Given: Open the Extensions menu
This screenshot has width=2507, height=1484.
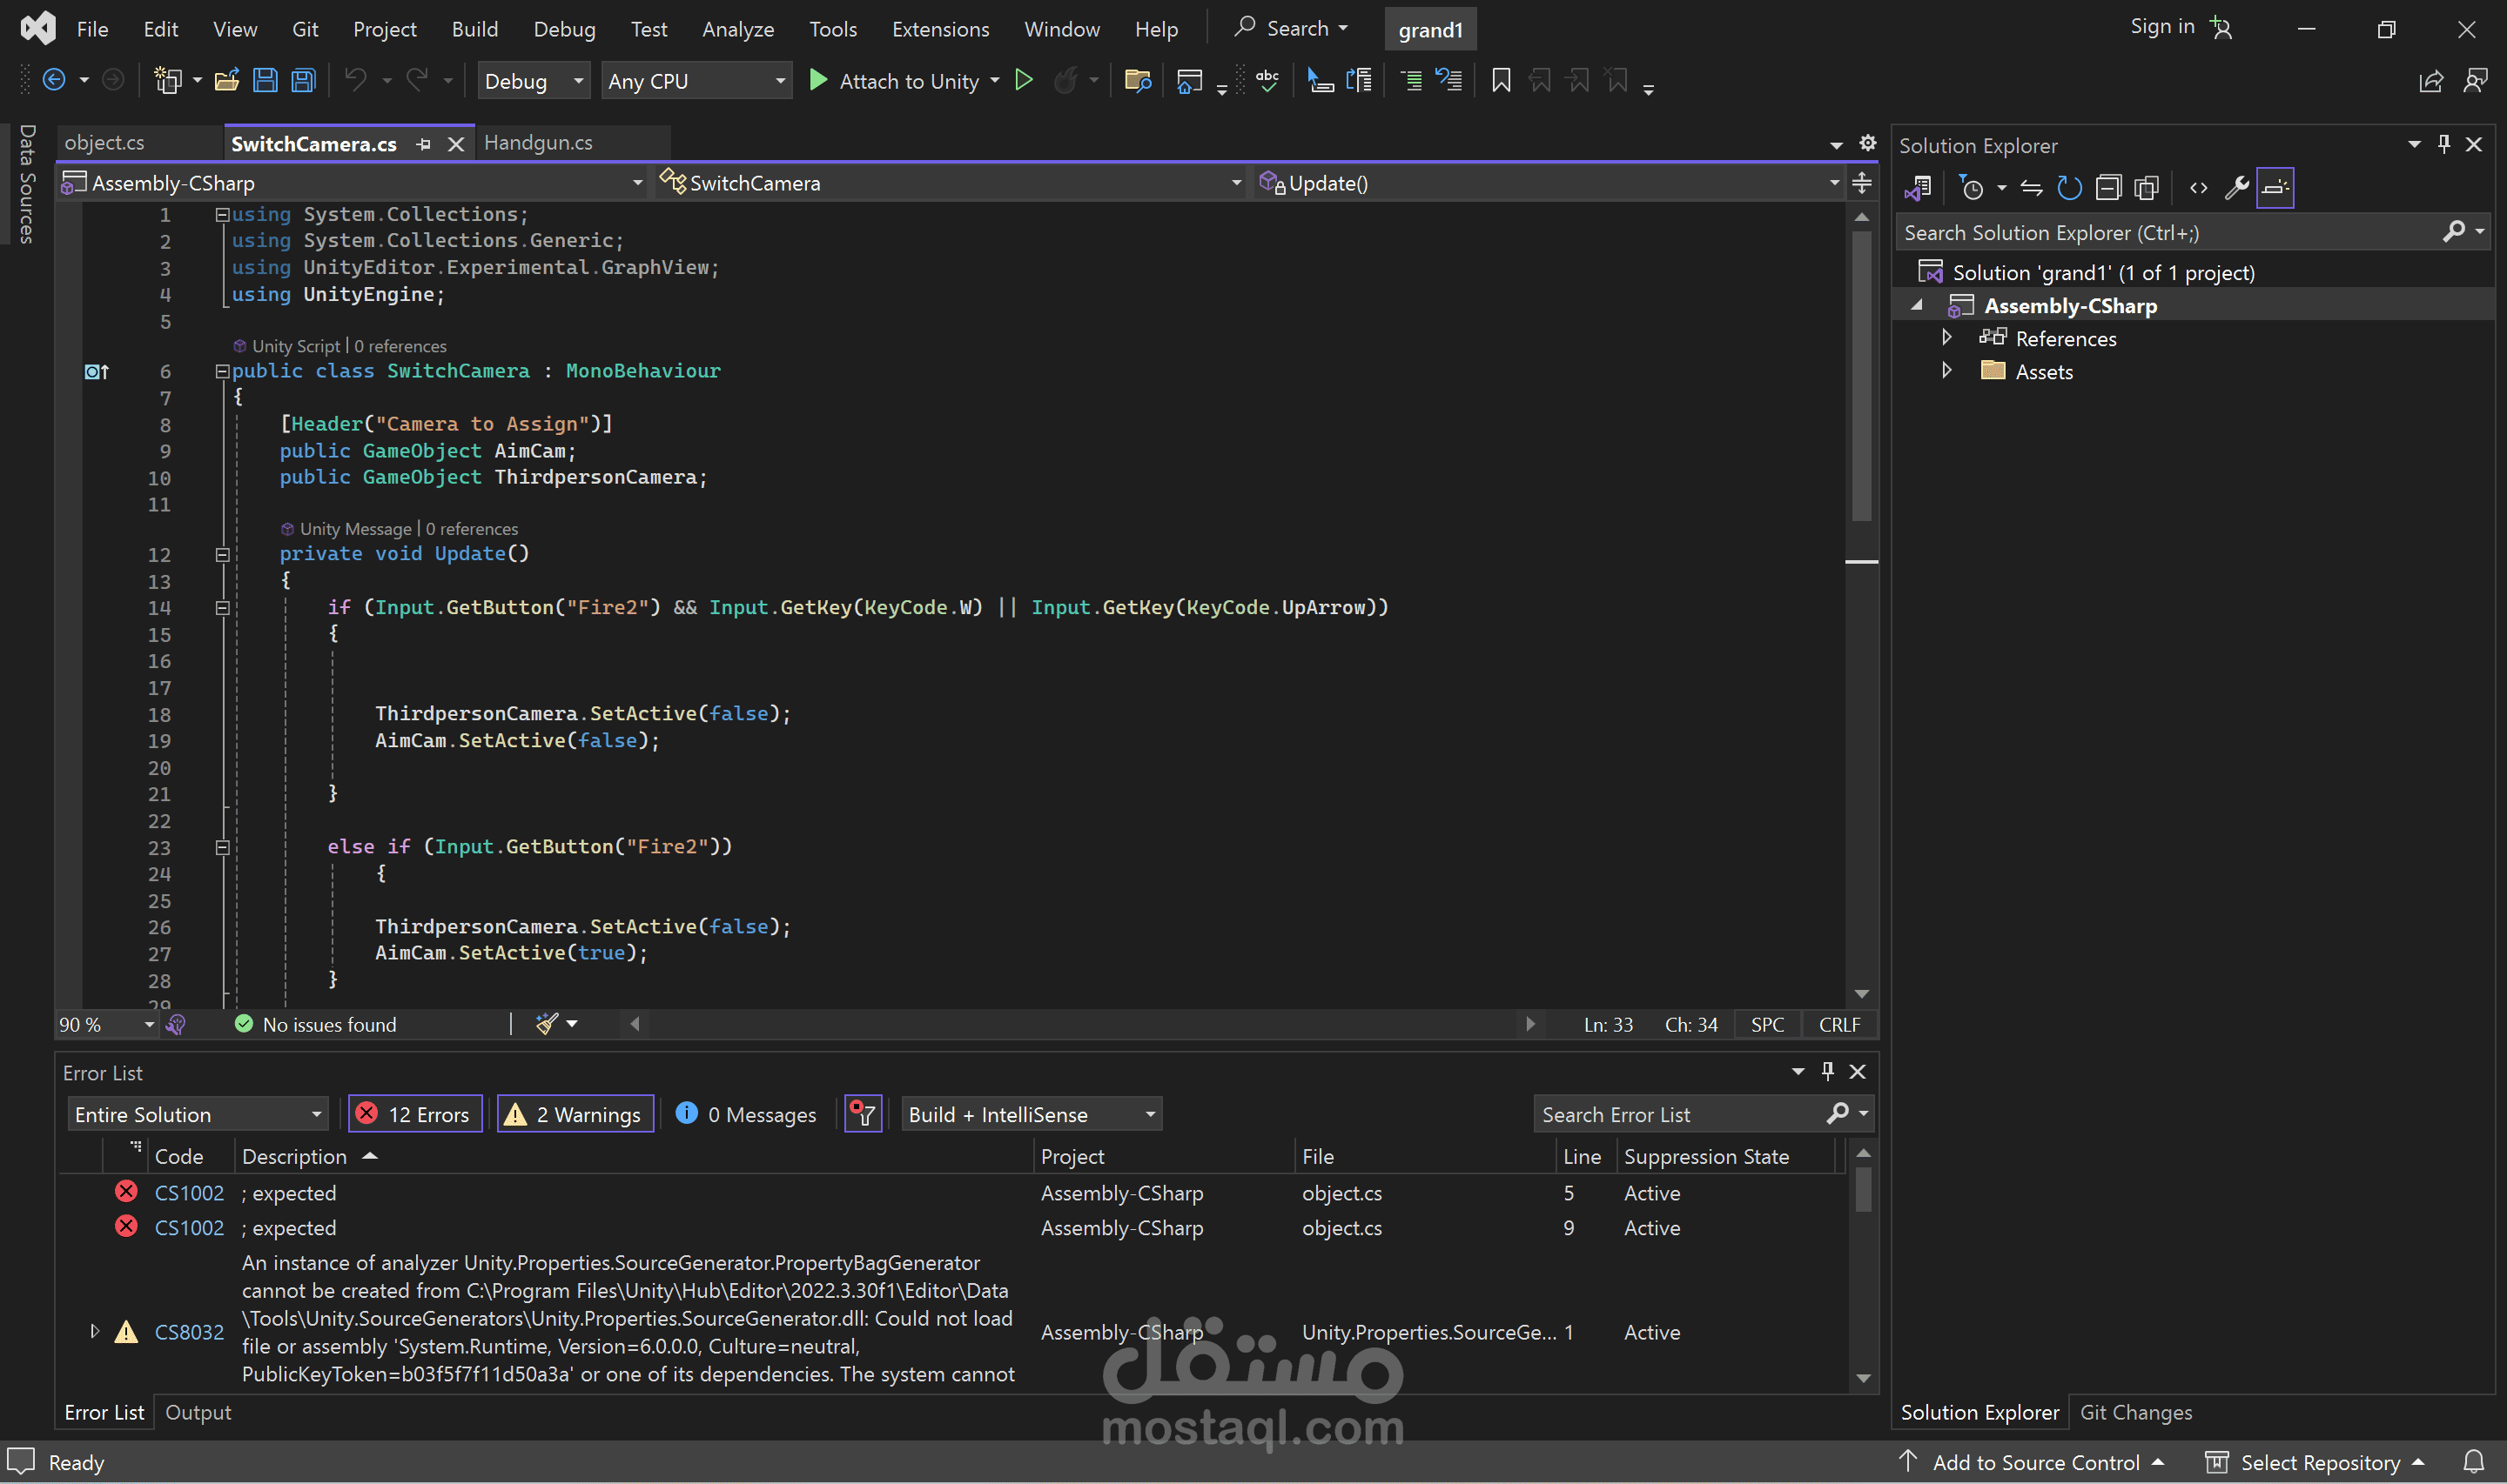Looking at the screenshot, I should (x=939, y=29).
